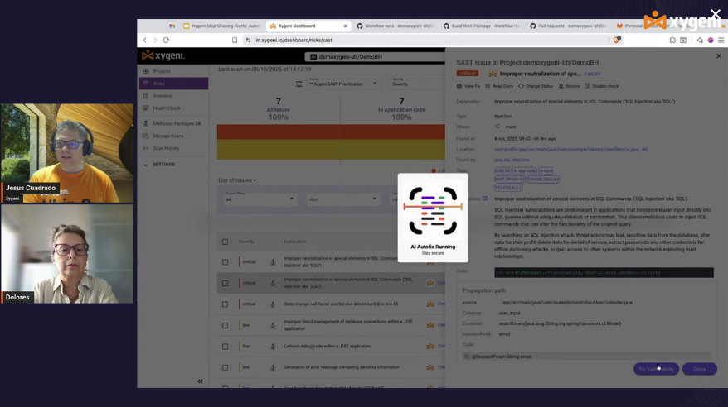The height and width of the screenshot is (407, 728).
Task: Close the SAST issue detail panel
Action: (718, 56)
